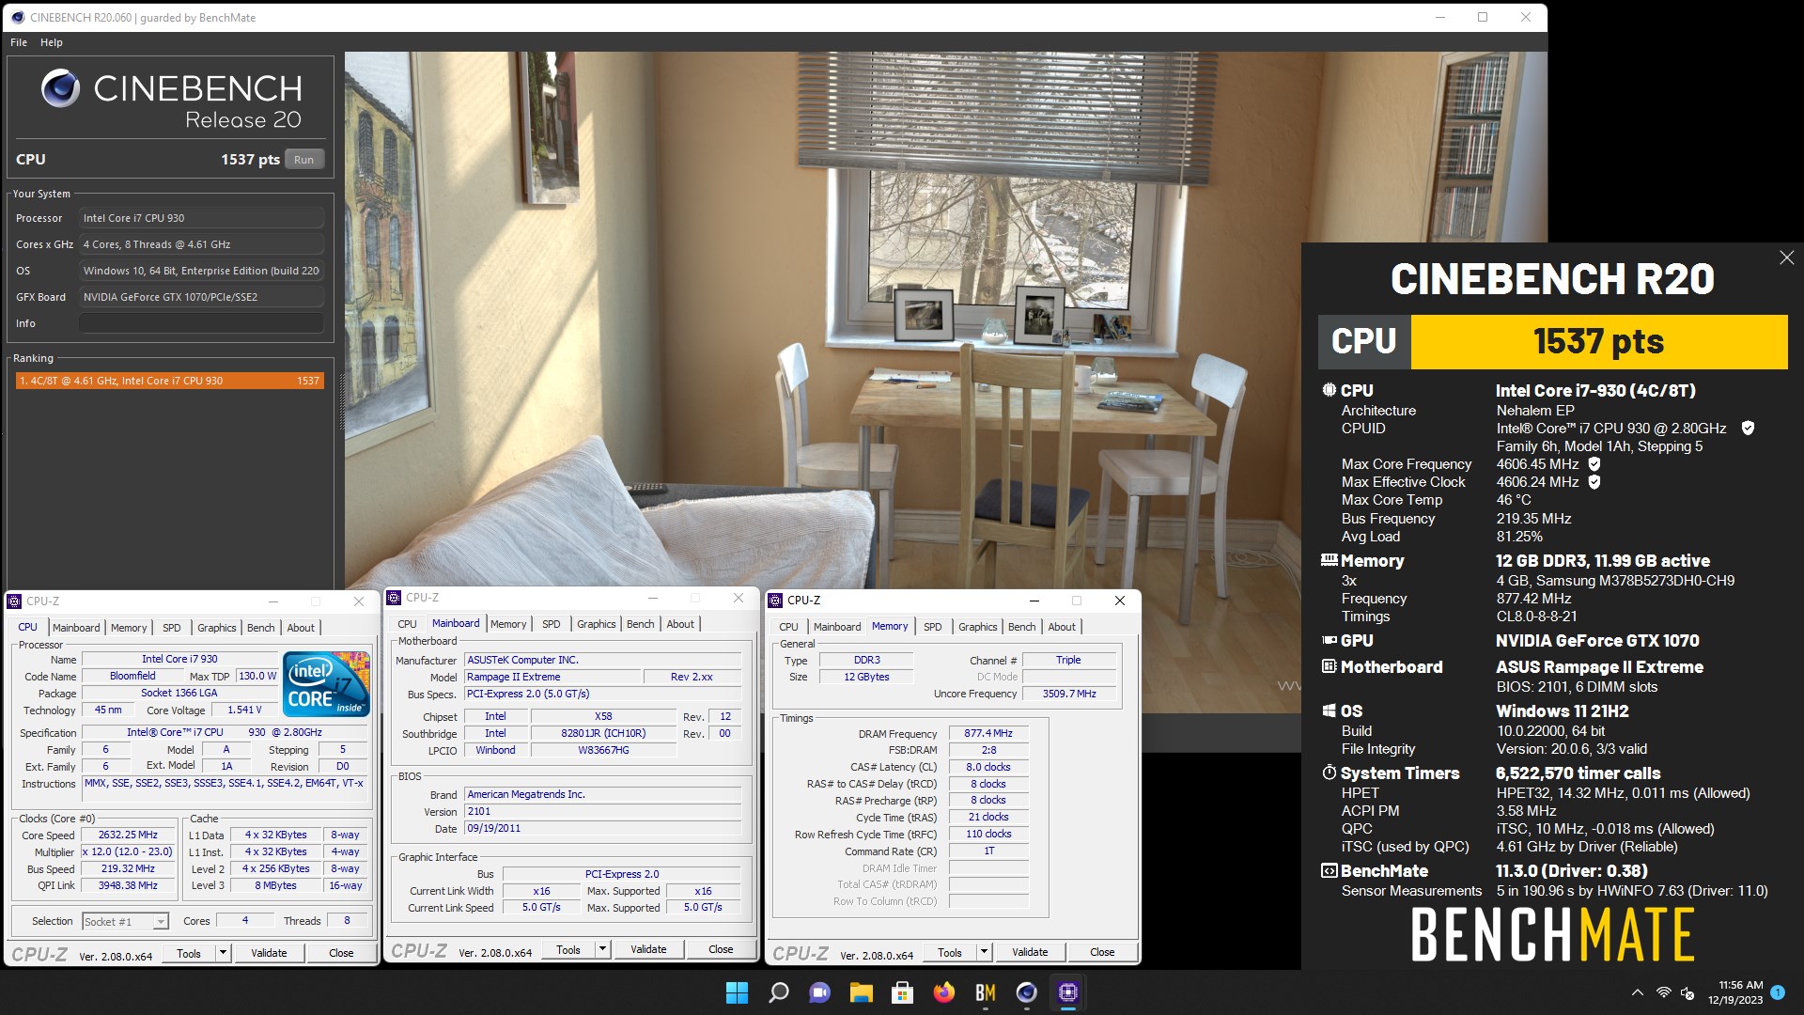This screenshot has width=1804, height=1015.
Task: Click the shield icon beside Max Core Frequency
Action: (x=1594, y=464)
